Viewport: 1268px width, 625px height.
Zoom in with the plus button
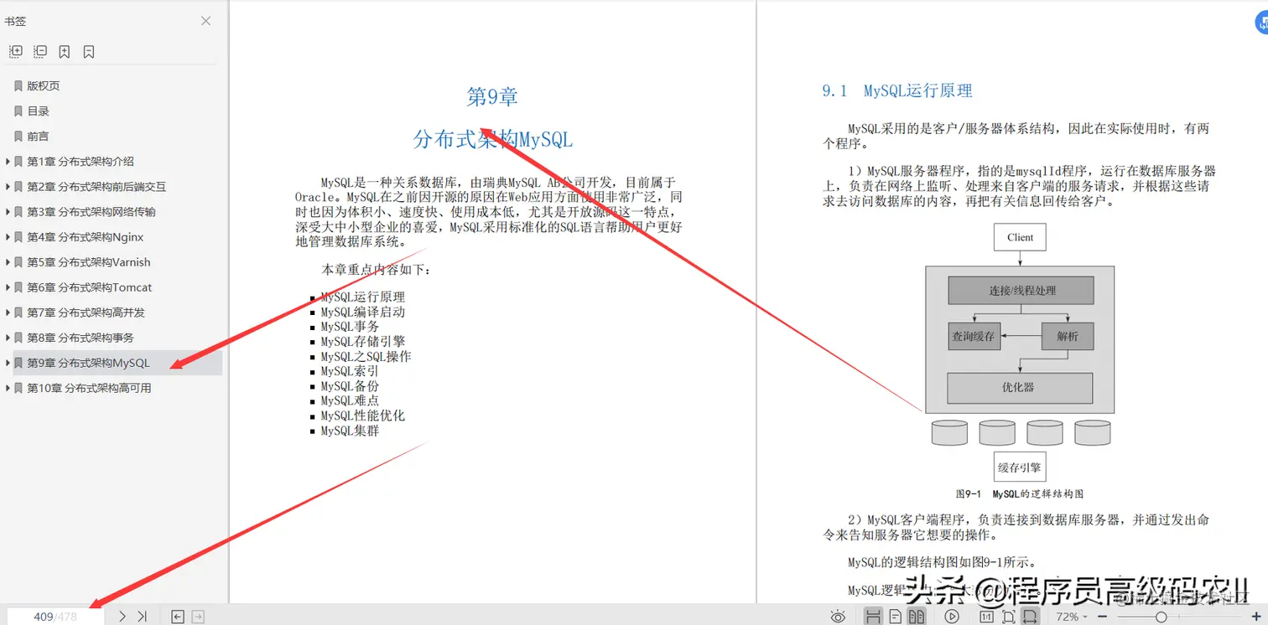[1255, 617]
